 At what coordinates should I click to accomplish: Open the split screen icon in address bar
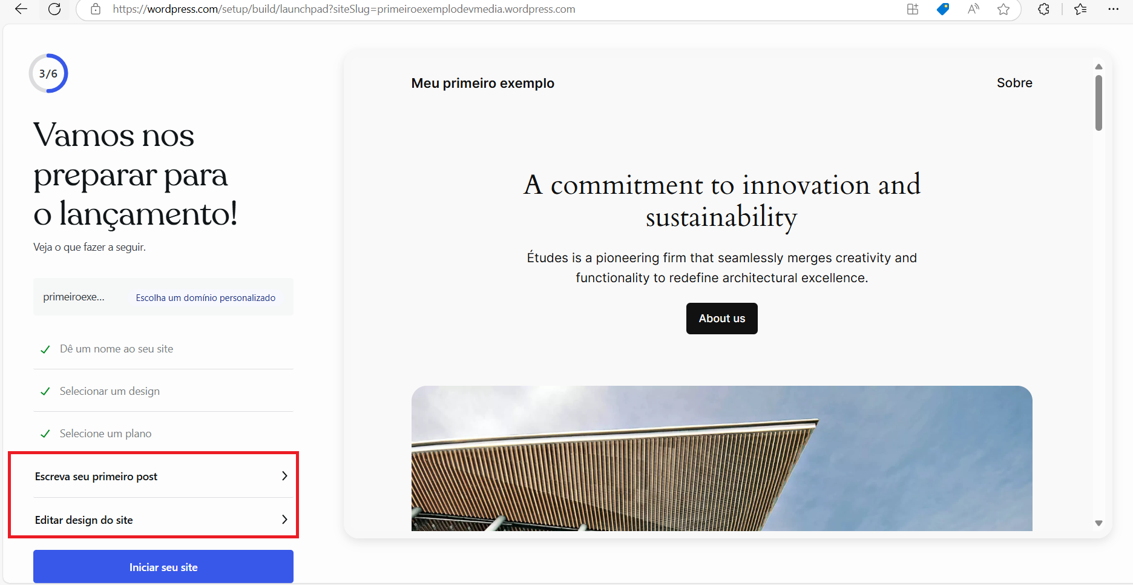pyautogui.click(x=913, y=9)
